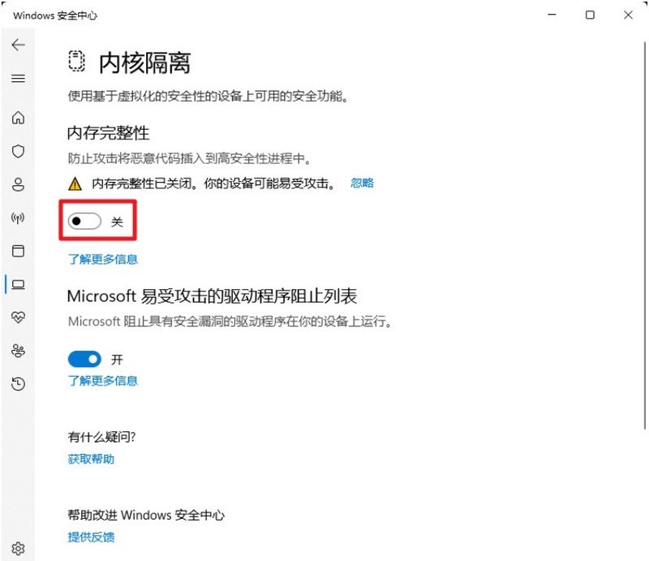Click the vertical scrollbar on right
This screenshot has height=561, width=649.
(644, 235)
